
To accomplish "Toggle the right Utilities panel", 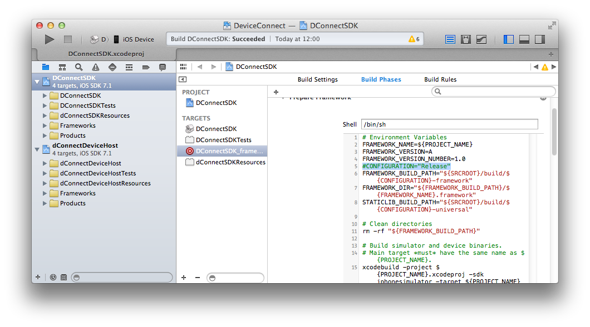I will [x=539, y=39].
